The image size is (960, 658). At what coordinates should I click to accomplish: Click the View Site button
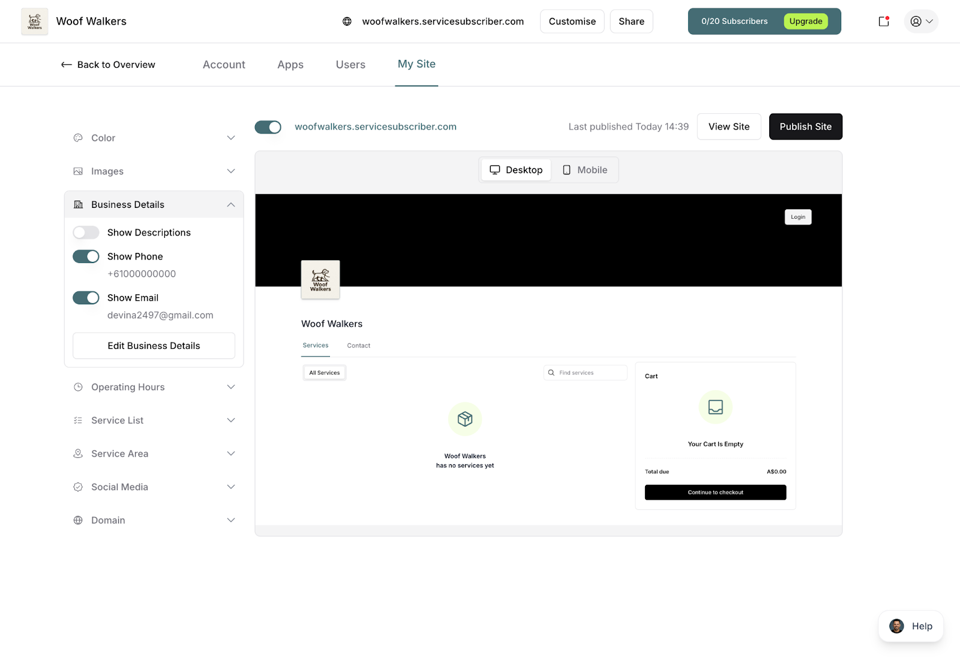coord(729,127)
